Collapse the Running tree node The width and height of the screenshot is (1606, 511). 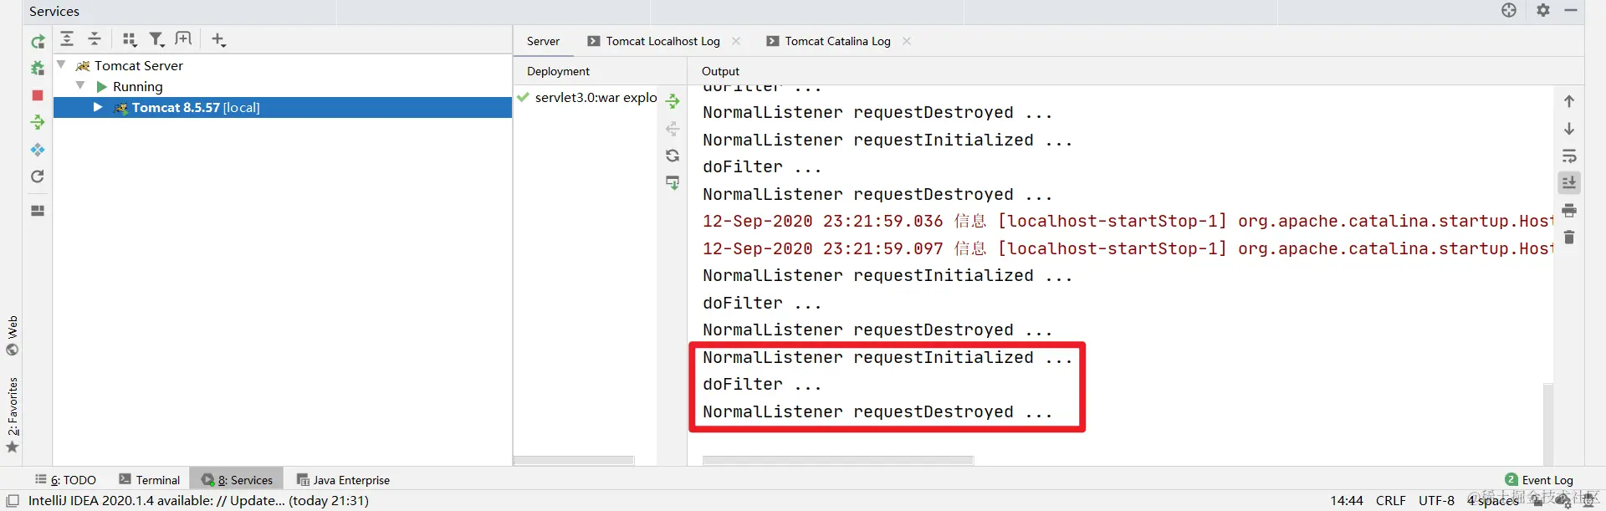80,85
